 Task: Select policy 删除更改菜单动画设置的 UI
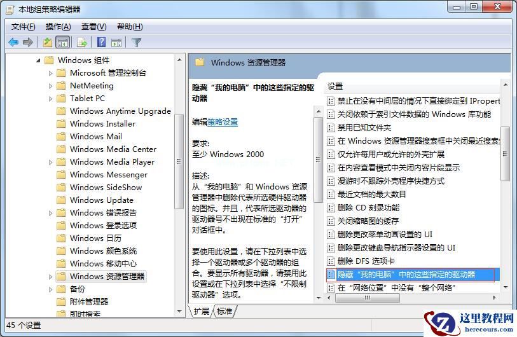385,235
